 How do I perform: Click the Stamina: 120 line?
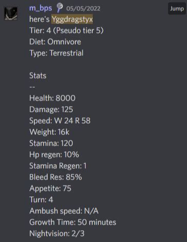coord(51,143)
